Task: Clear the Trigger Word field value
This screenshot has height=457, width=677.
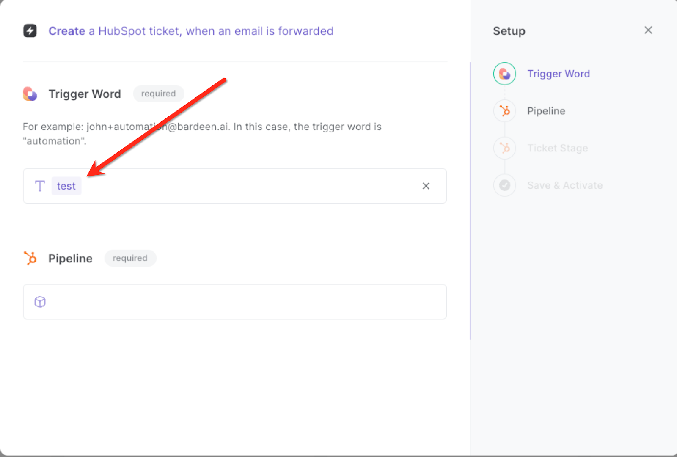Action: pos(426,186)
